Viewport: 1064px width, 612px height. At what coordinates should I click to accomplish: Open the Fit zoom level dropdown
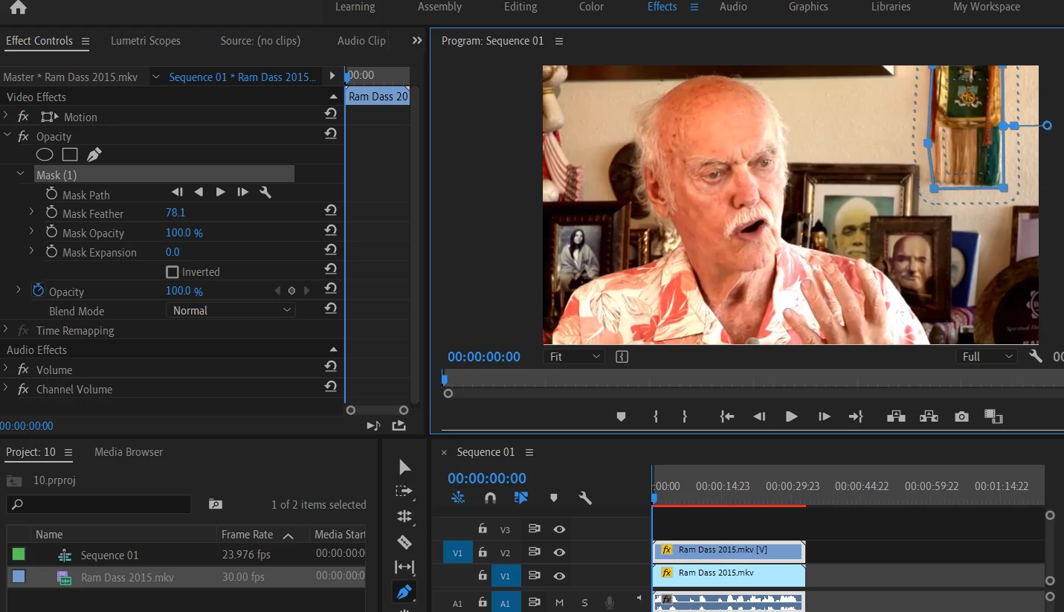click(573, 357)
